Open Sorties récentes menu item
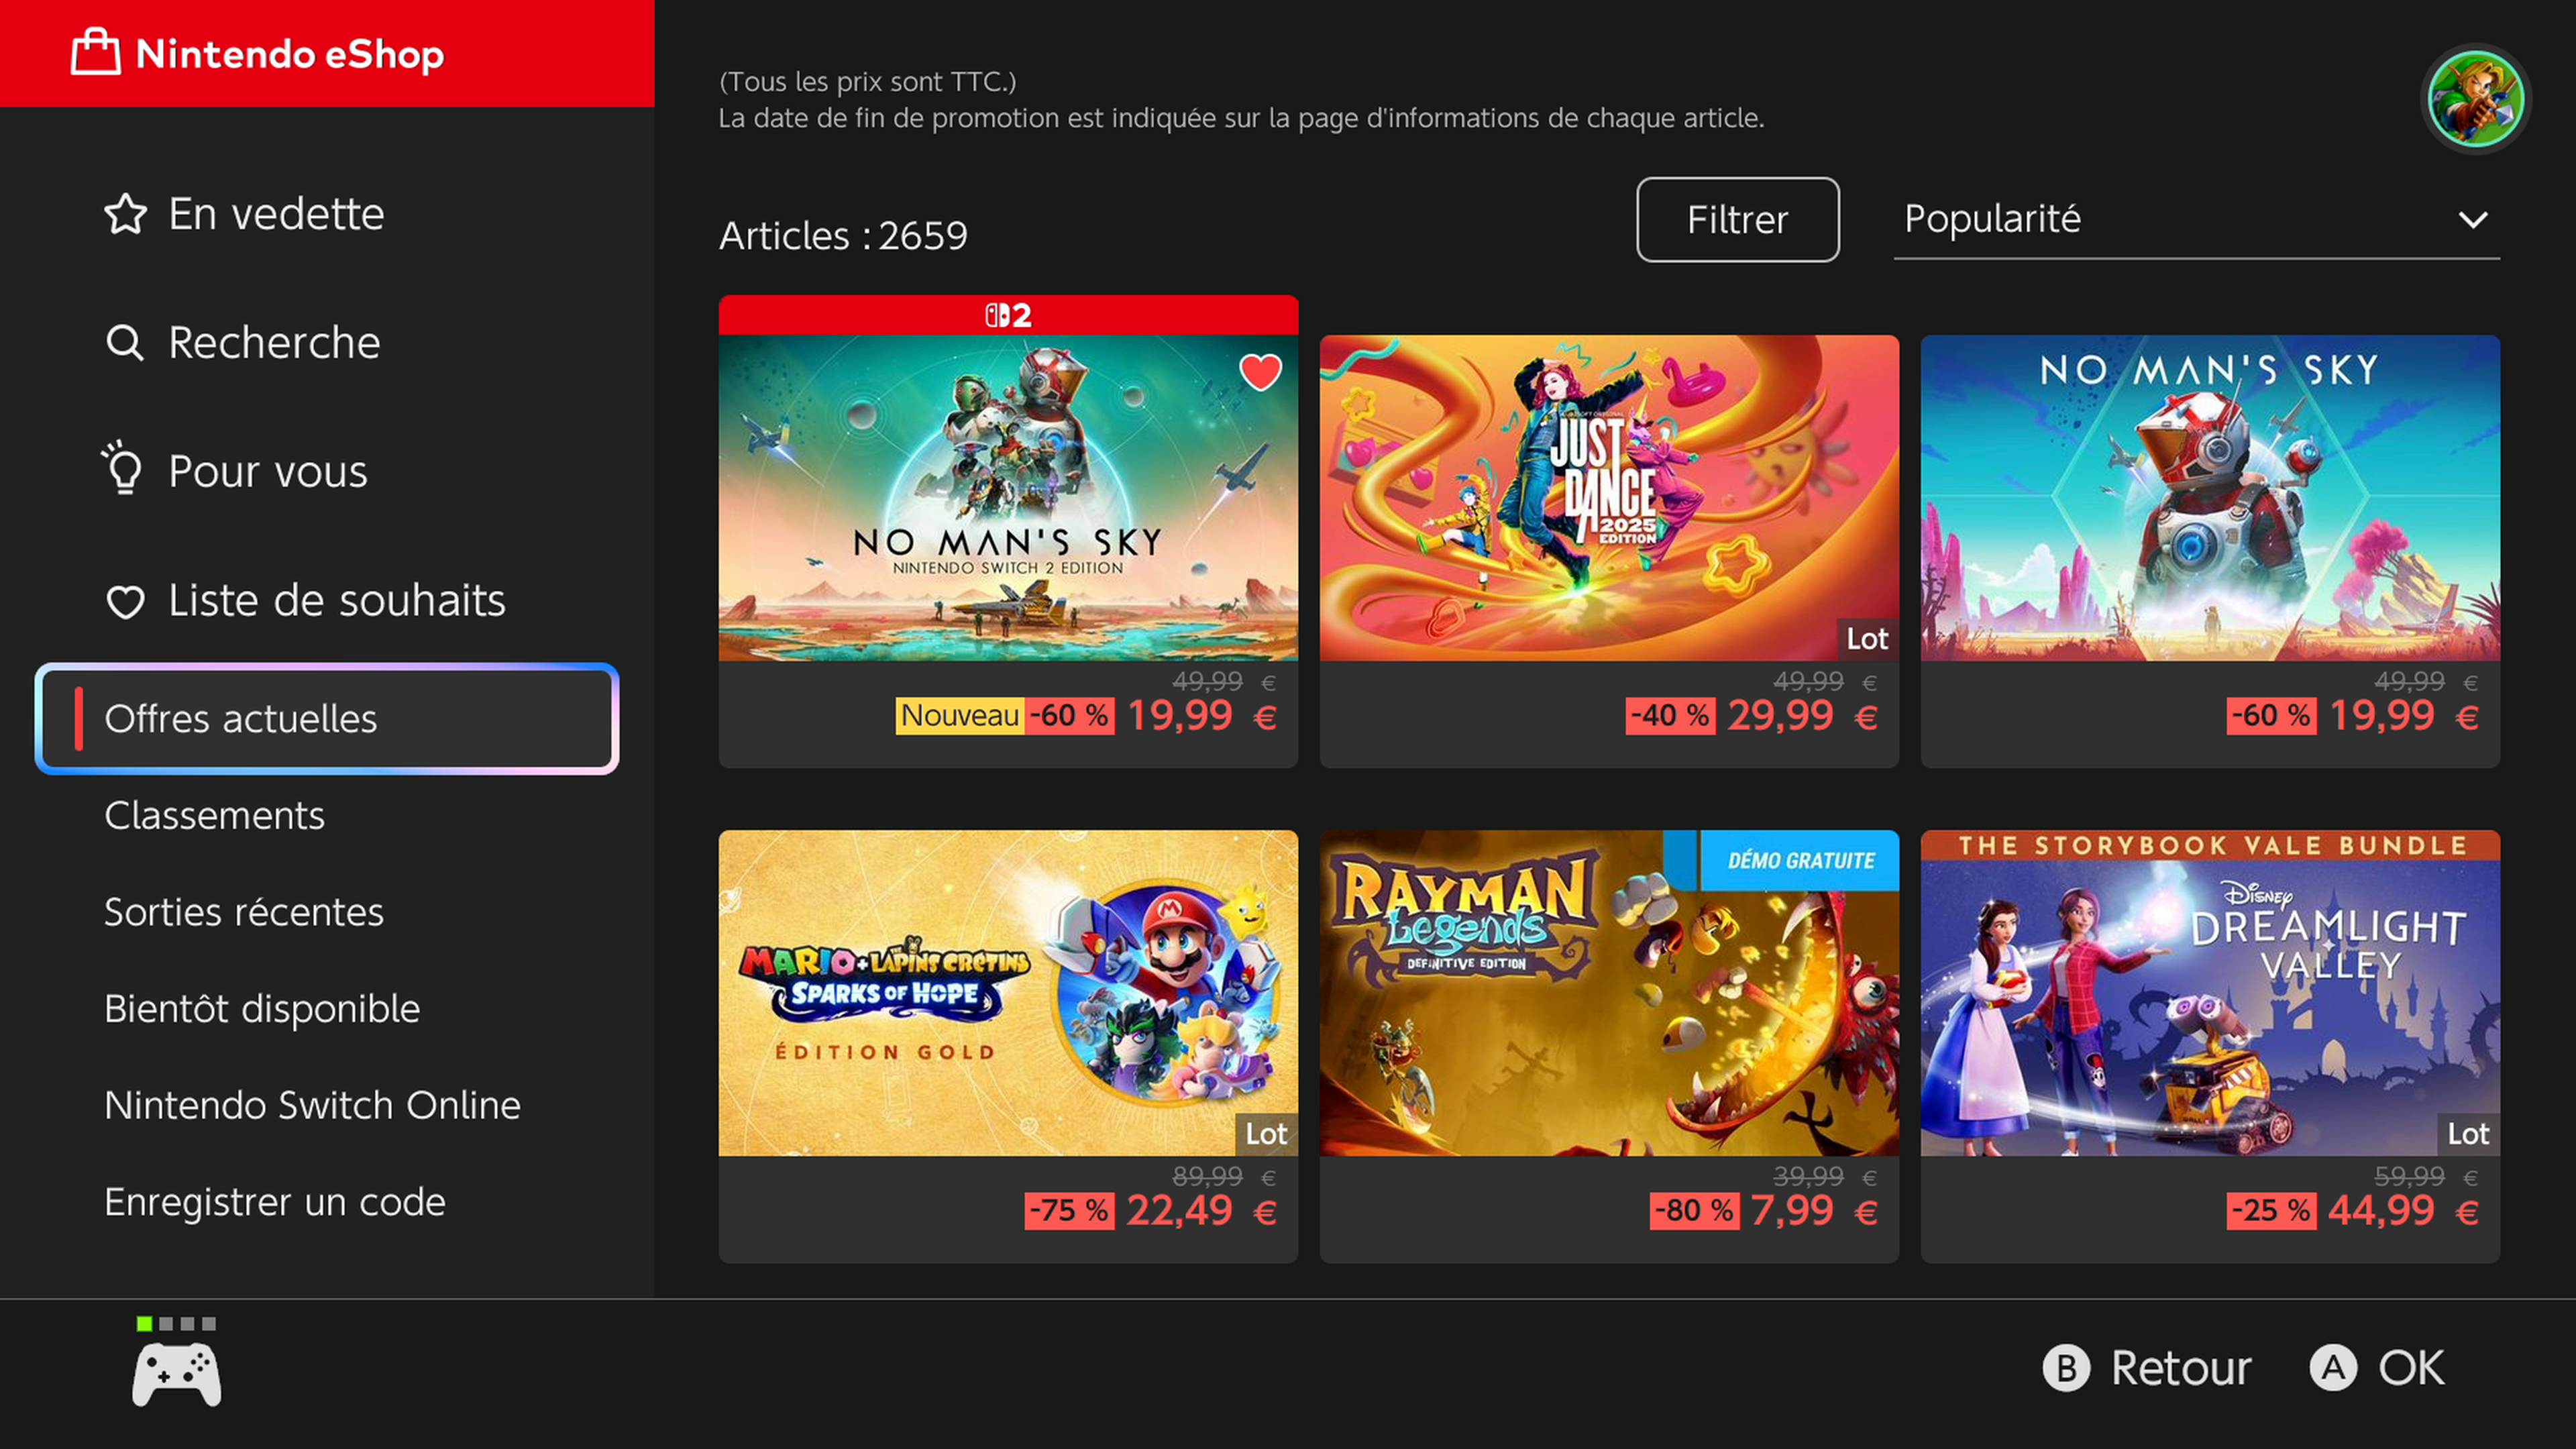Image resolution: width=2576 pixels, height=1449 pixels. pos(244,912)
